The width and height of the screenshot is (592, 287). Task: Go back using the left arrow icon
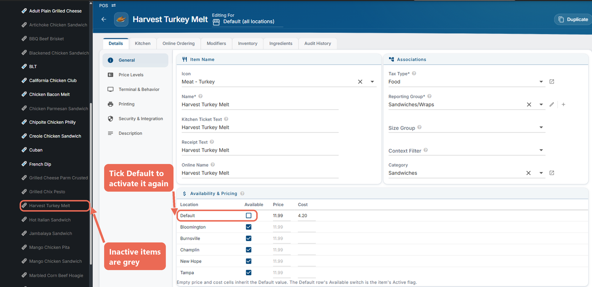(x=104, y=19)
